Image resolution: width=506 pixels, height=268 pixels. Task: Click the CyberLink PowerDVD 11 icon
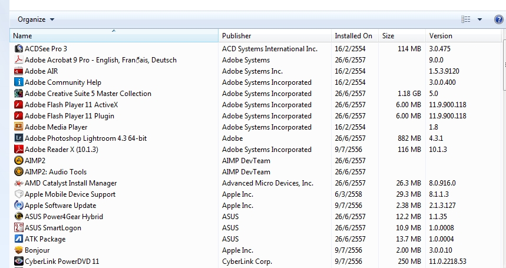pos(19,262)
